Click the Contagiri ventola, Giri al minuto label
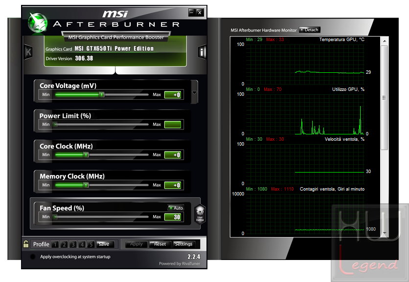Viewport: 409px width, 282px height. click(332, 189)
